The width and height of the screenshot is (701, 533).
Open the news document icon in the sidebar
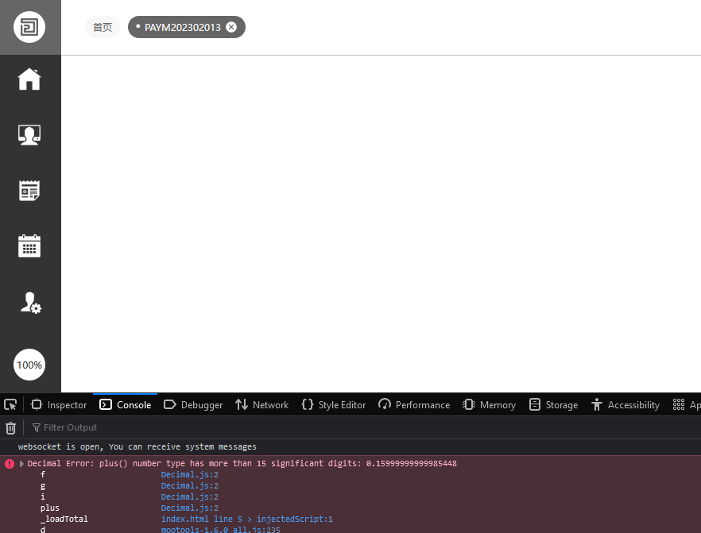[29, 191]
